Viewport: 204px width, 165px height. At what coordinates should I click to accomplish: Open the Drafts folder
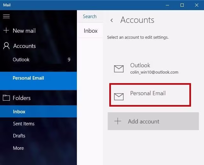pyautogui.click(x=19, y=135)
